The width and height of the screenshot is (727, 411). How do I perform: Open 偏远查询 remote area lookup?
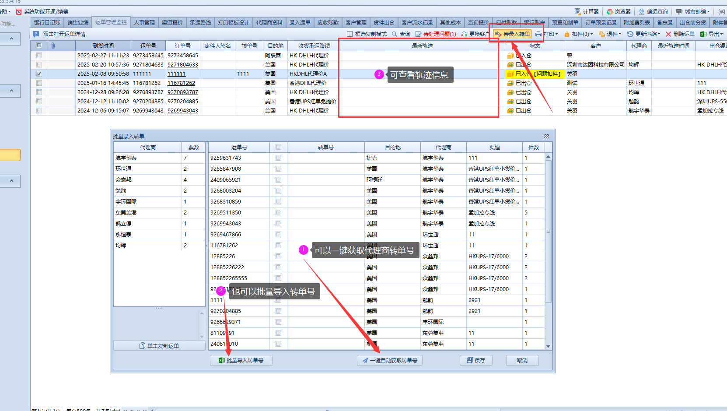click(x=653, y=12)
